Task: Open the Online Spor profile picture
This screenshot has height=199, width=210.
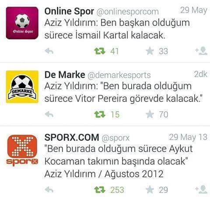Action: (22, 23)
